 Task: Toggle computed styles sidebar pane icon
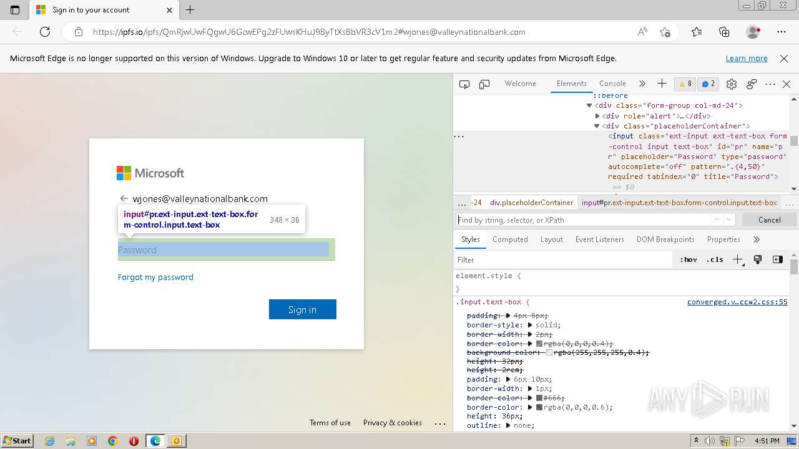point(777,259)
